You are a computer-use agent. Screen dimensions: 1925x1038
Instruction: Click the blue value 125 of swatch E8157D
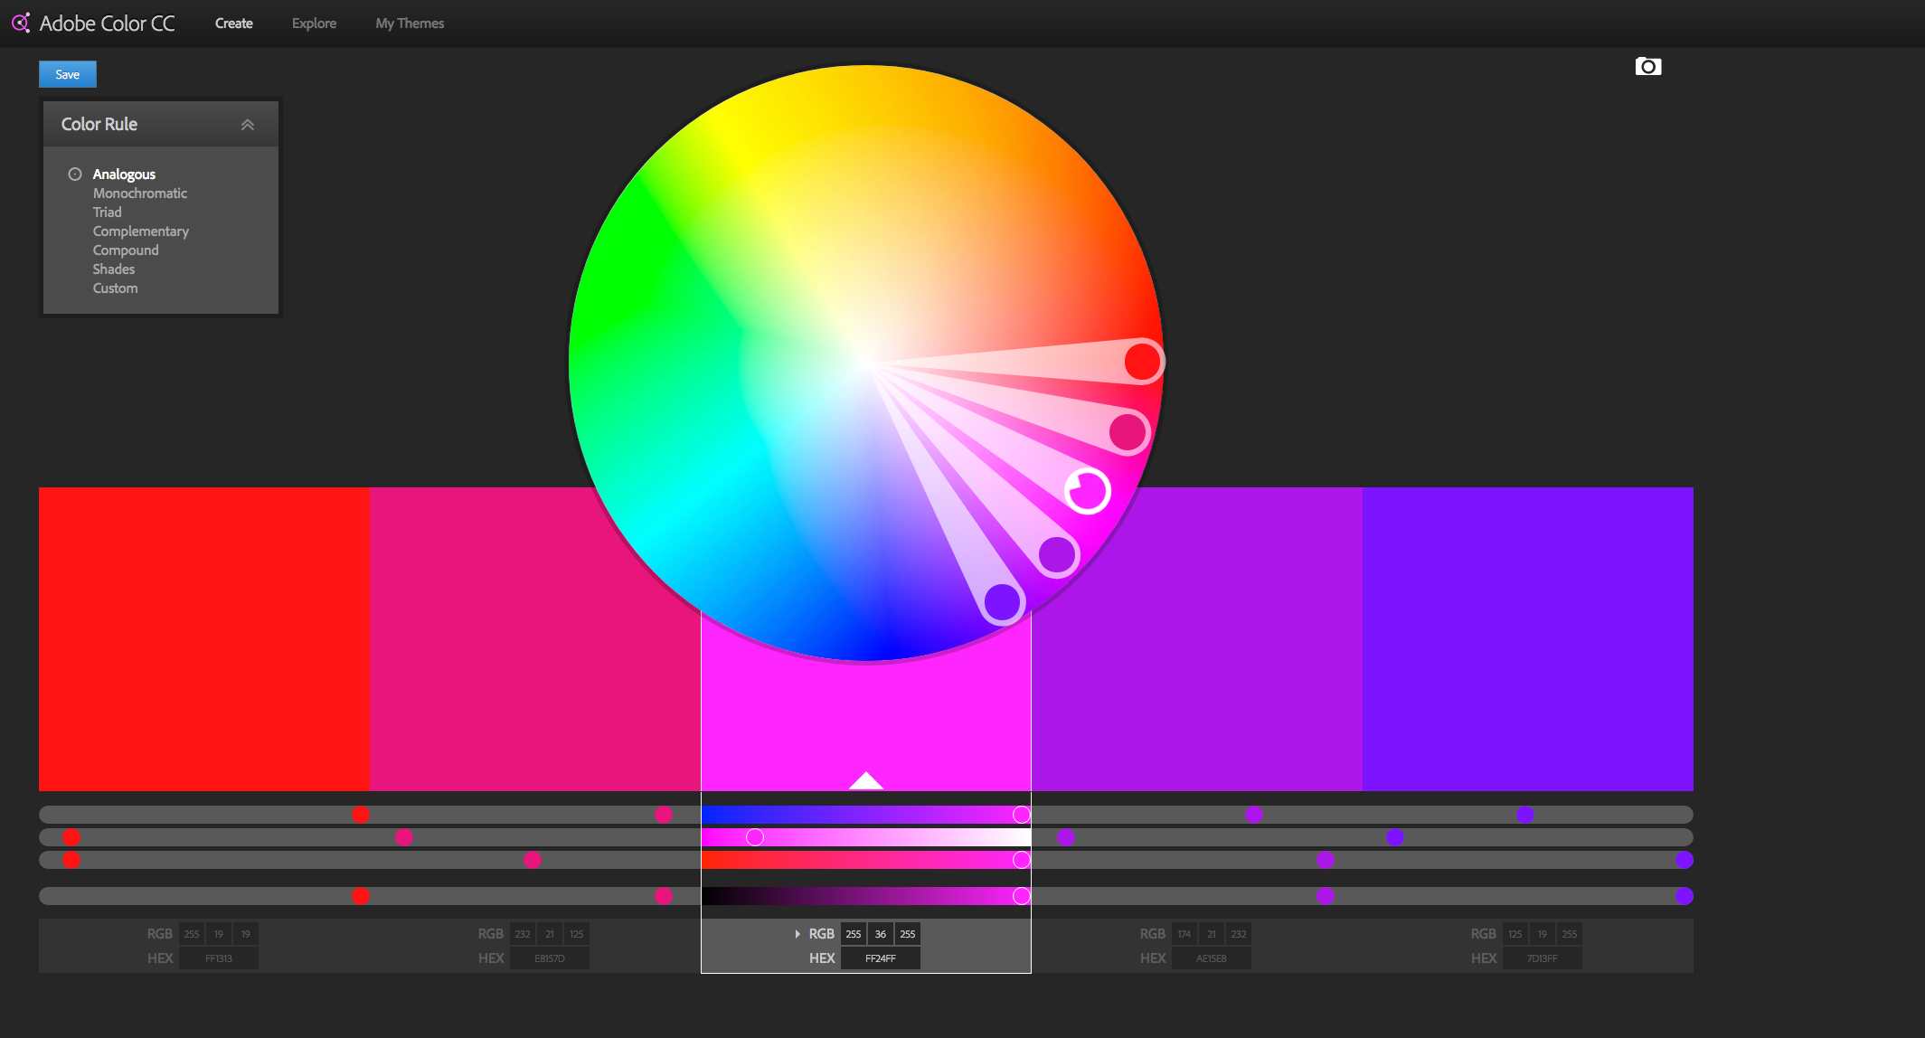click(577, 934)
